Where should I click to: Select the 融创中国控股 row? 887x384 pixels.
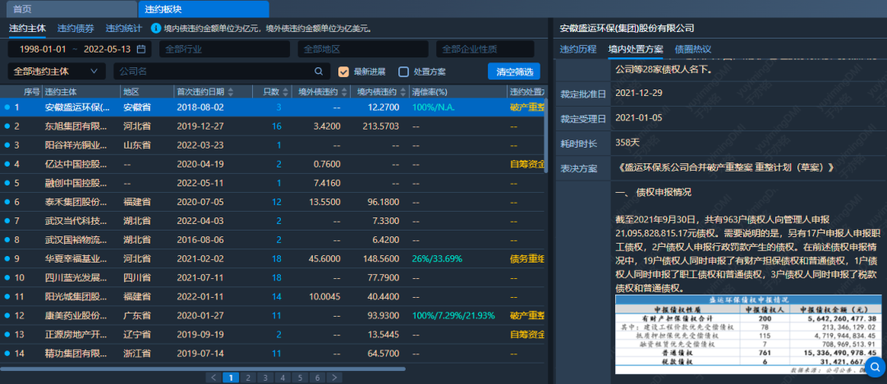272,183
